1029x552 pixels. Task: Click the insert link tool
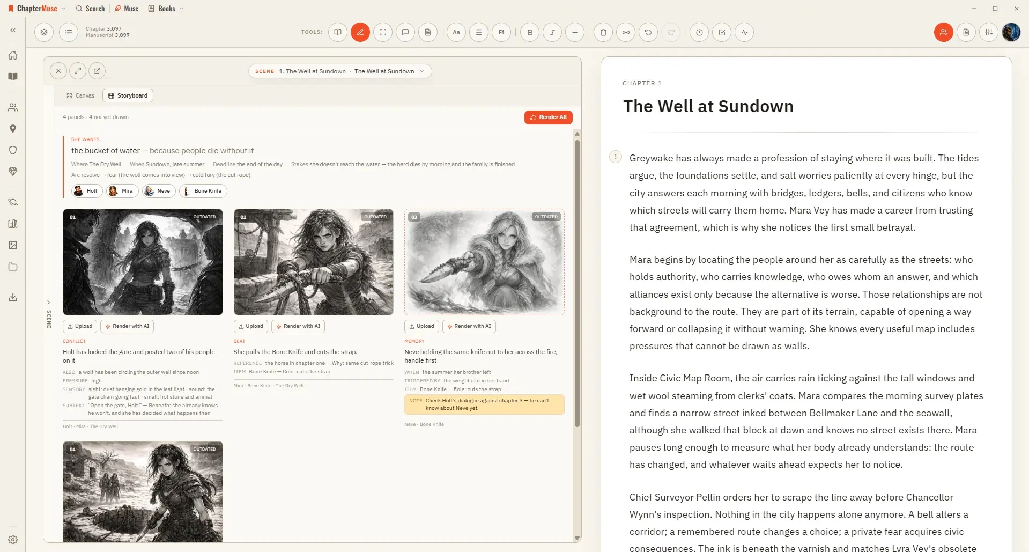pos(626,32)
